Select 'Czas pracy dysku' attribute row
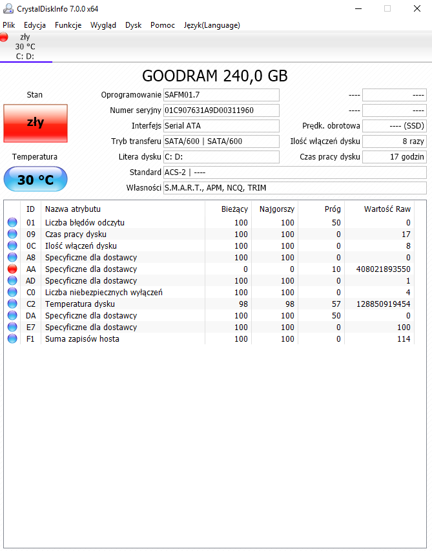The width and height of the screenshot is (432, 551). pos(209,234)
